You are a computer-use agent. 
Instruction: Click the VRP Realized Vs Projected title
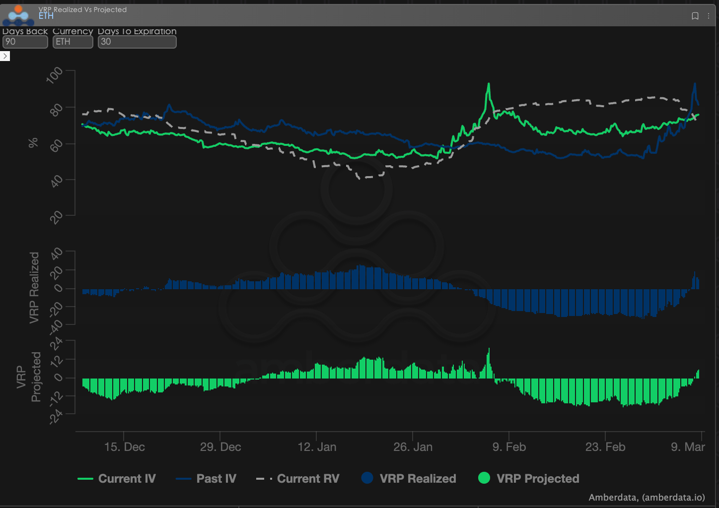(82, 9)
